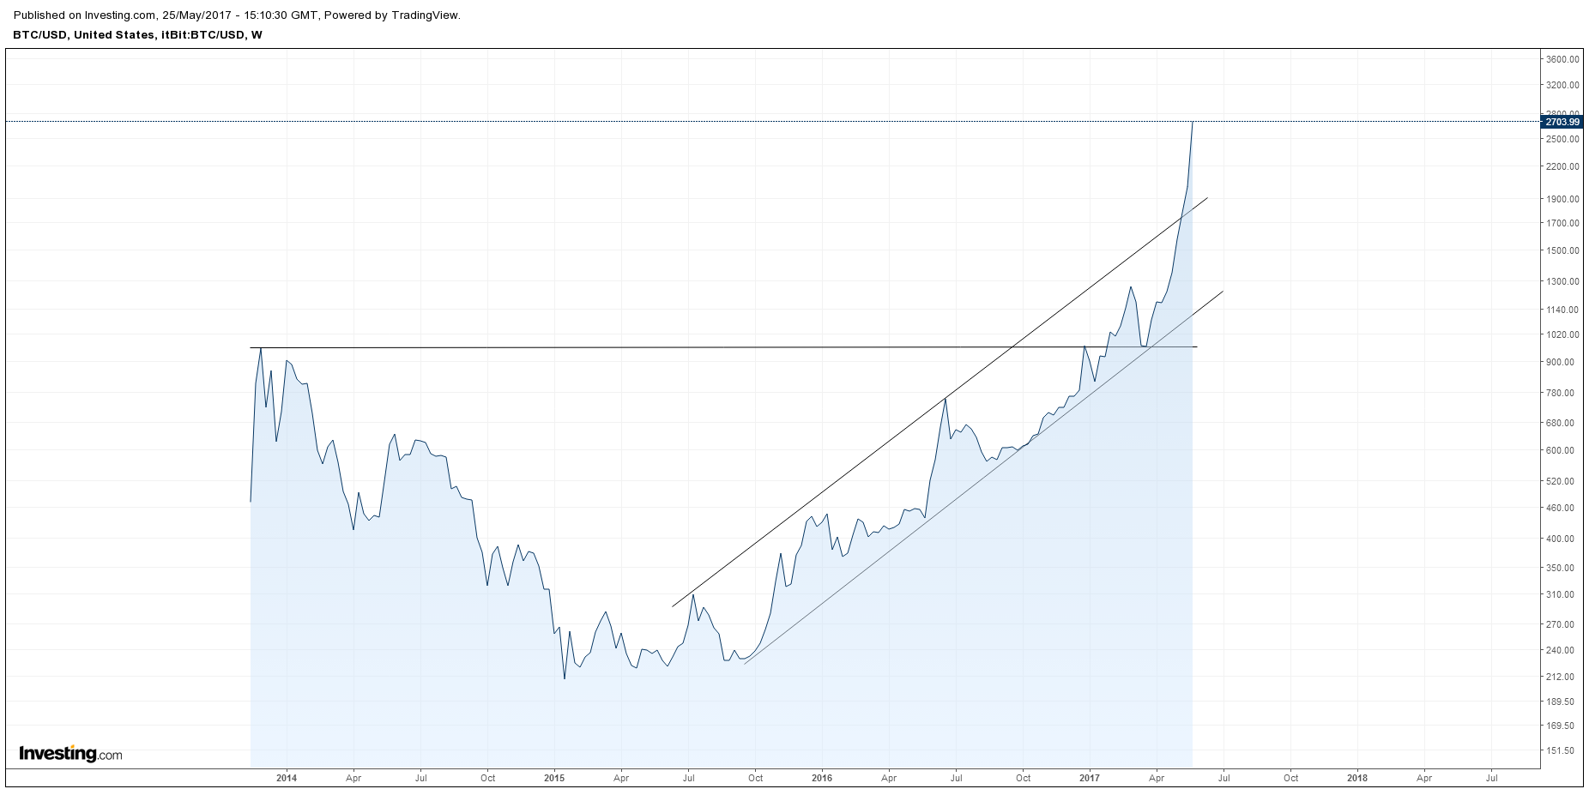Click the 2018 year label on time axis
Image resolution: width=1589 pixels, height=789 pixels.
tap(1357, 779)
